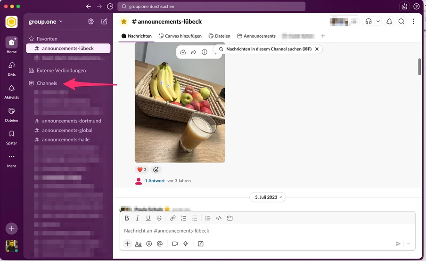Toggle blockquote formatting
Screen dimensions: 426x261
coord(208,218)
